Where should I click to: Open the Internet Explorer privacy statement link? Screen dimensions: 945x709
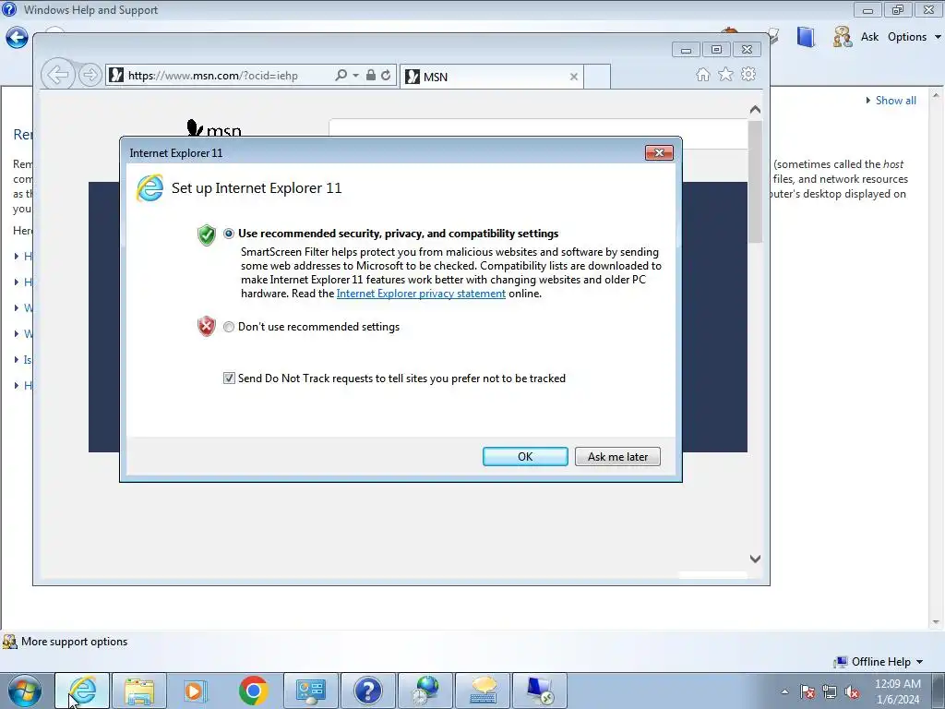coord(421,294)
